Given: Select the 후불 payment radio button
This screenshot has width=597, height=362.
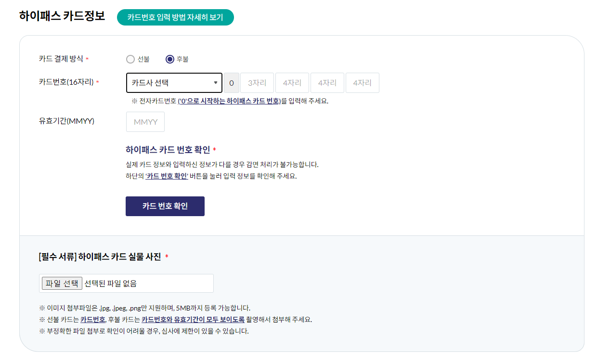Looking at the screenshot, I should [169, 59].
